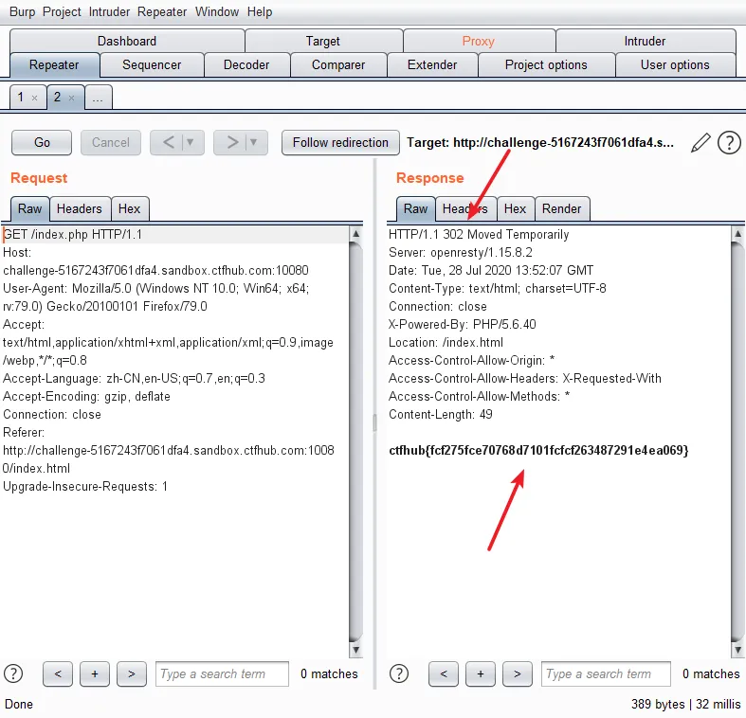Viewport: 746px width, 718px height.
Task: Switch to the top Intruder tab
Action: pyautogui.click(x=645, y=41)
